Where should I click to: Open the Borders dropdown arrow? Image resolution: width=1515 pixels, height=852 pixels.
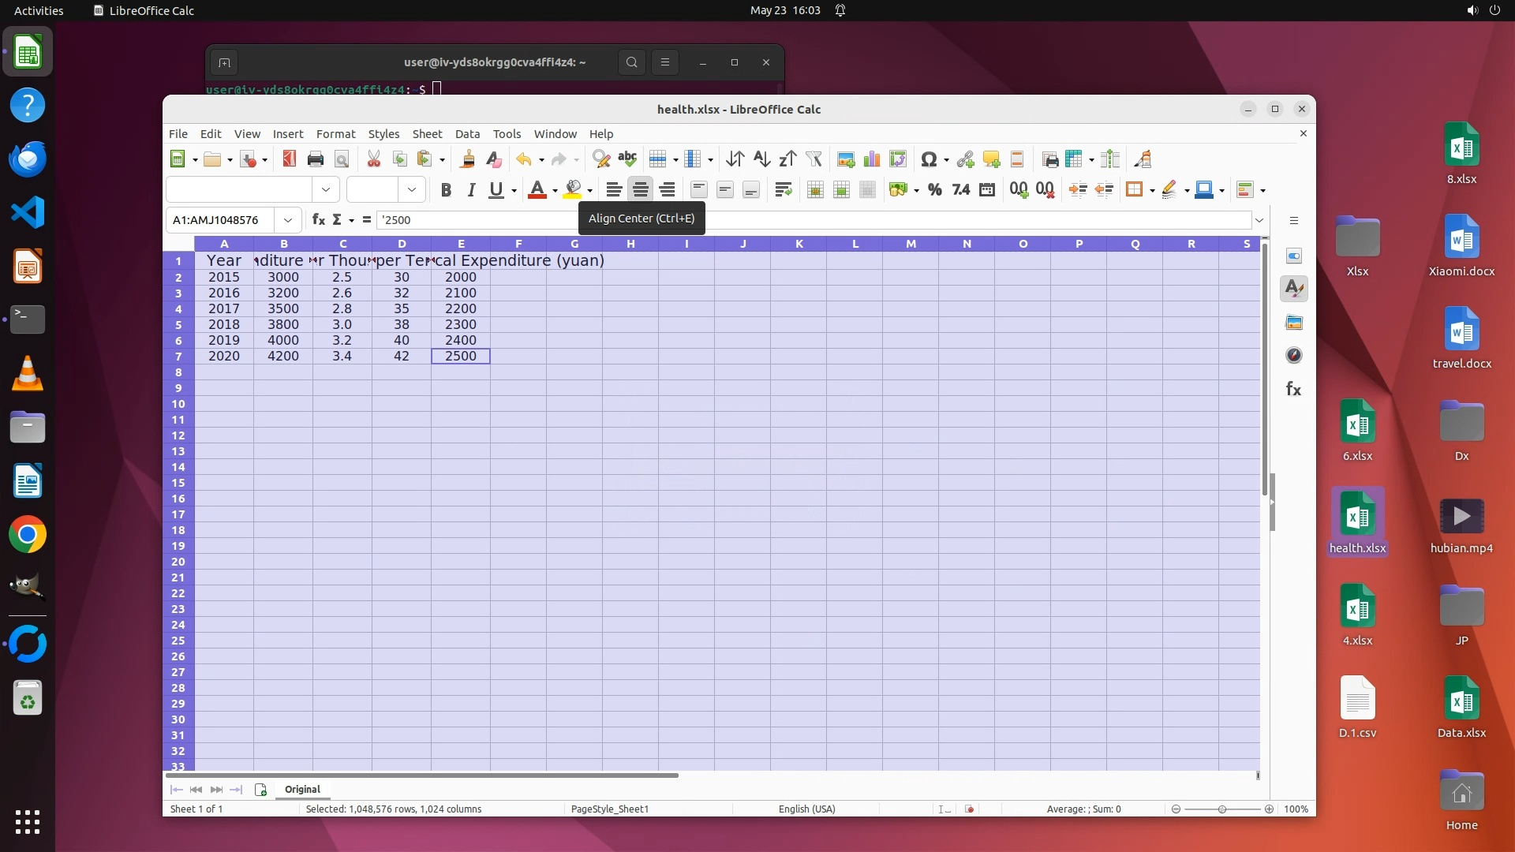click(1152, 190)
